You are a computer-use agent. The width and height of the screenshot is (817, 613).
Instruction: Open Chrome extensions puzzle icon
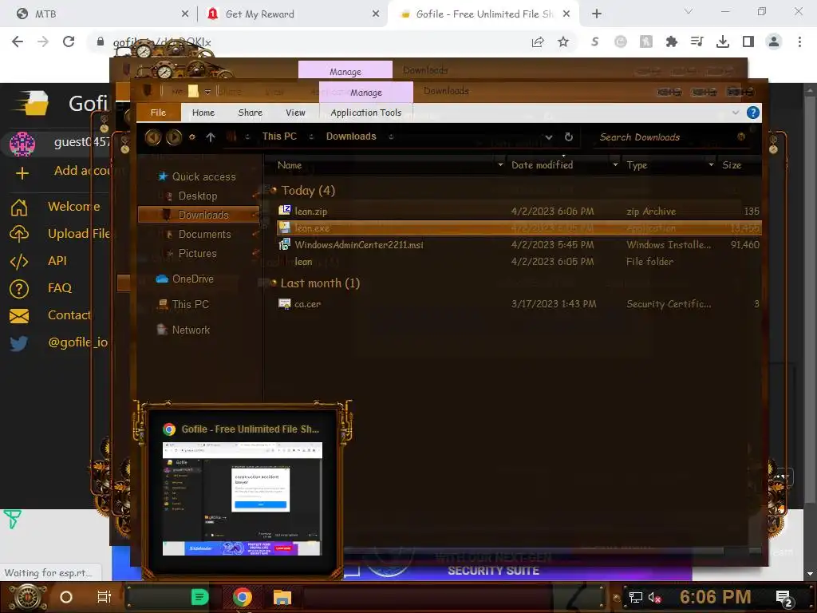[x=671, y=42]
